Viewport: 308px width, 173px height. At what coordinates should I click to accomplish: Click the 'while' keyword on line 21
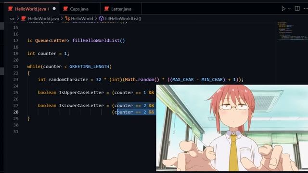[x=34, y=67]
